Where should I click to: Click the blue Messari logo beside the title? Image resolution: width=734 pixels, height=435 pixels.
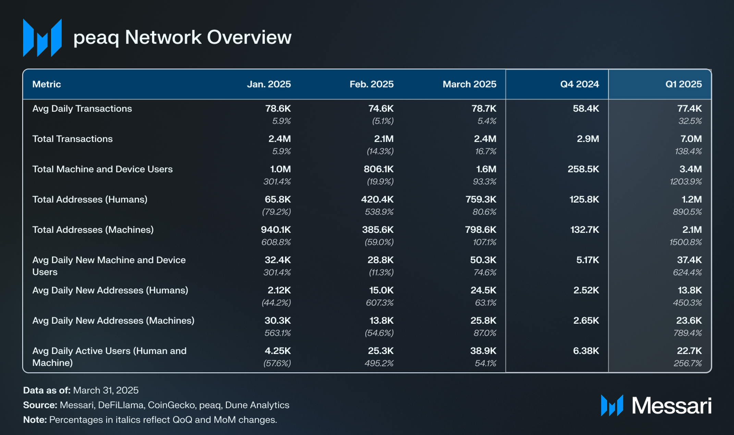pos(42,38)
